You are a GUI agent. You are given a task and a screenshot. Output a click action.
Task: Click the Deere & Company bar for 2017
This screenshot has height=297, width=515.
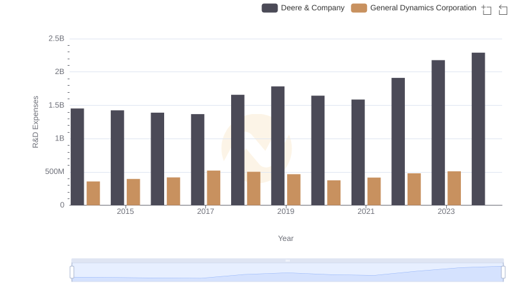click(198, 160)
